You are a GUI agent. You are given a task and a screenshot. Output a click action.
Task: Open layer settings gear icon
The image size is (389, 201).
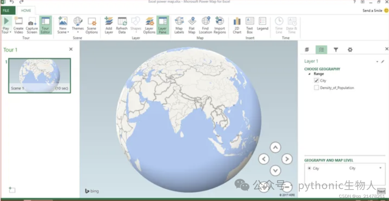(350, 50)
